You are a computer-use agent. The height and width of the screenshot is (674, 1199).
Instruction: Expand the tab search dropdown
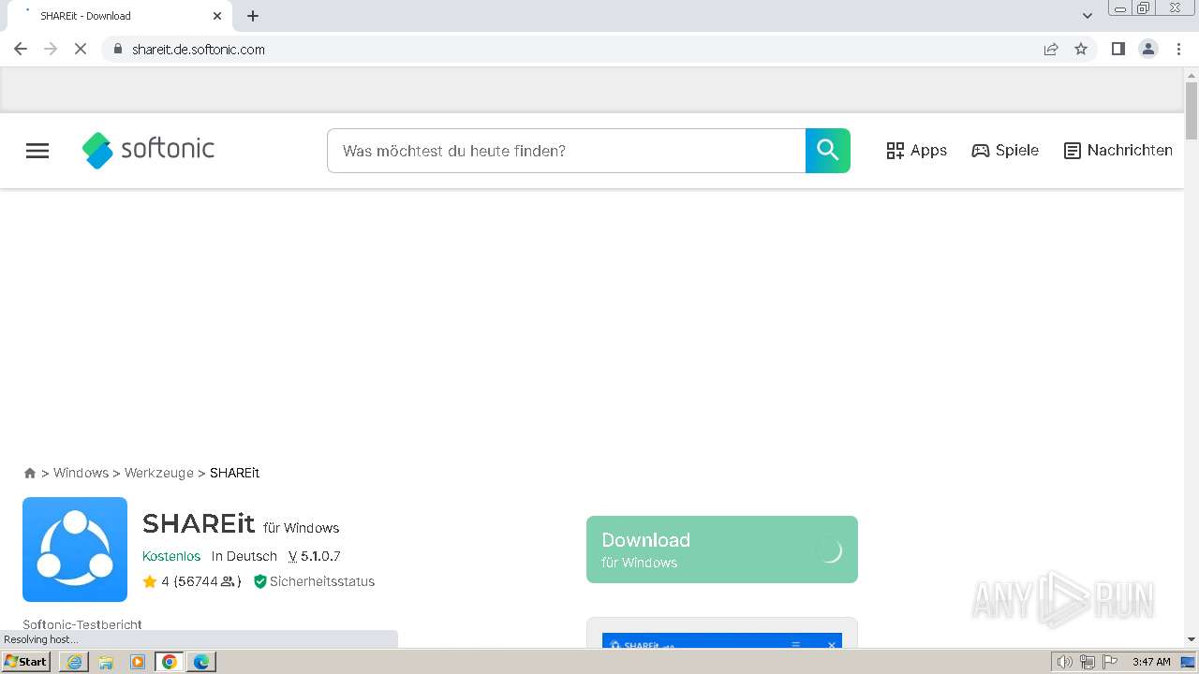point(1088,16)
